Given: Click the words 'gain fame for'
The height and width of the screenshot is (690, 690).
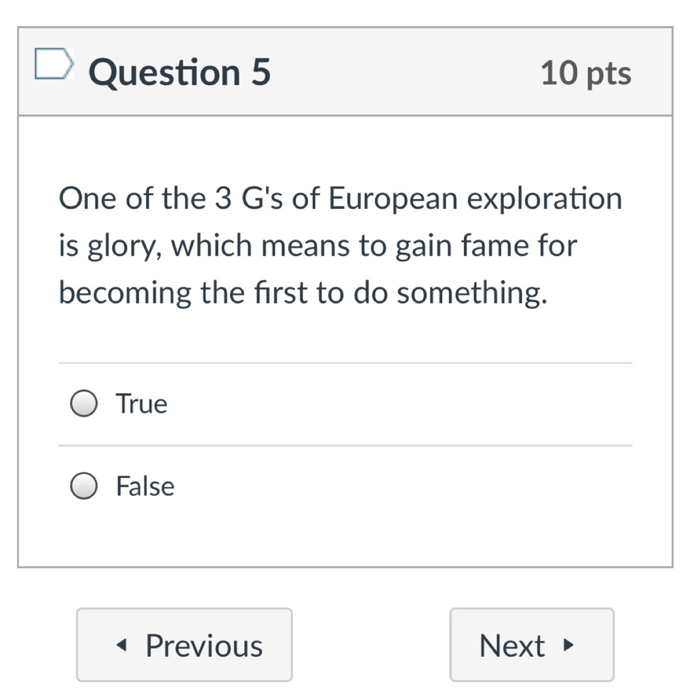Looking at the screenshot, I should (486, 246).
